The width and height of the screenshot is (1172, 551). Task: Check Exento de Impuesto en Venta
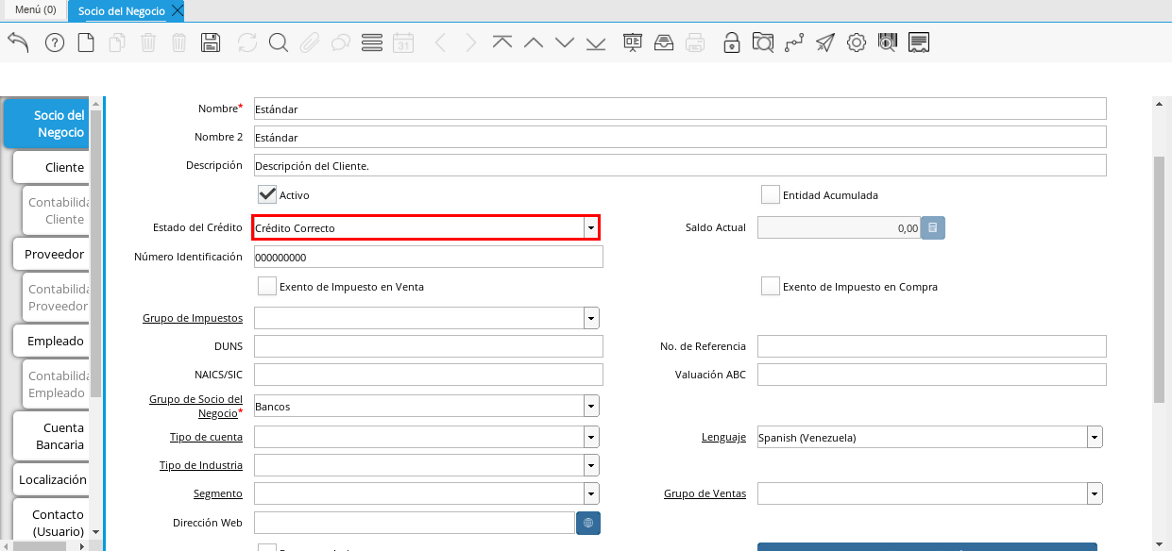pos(267,286)
